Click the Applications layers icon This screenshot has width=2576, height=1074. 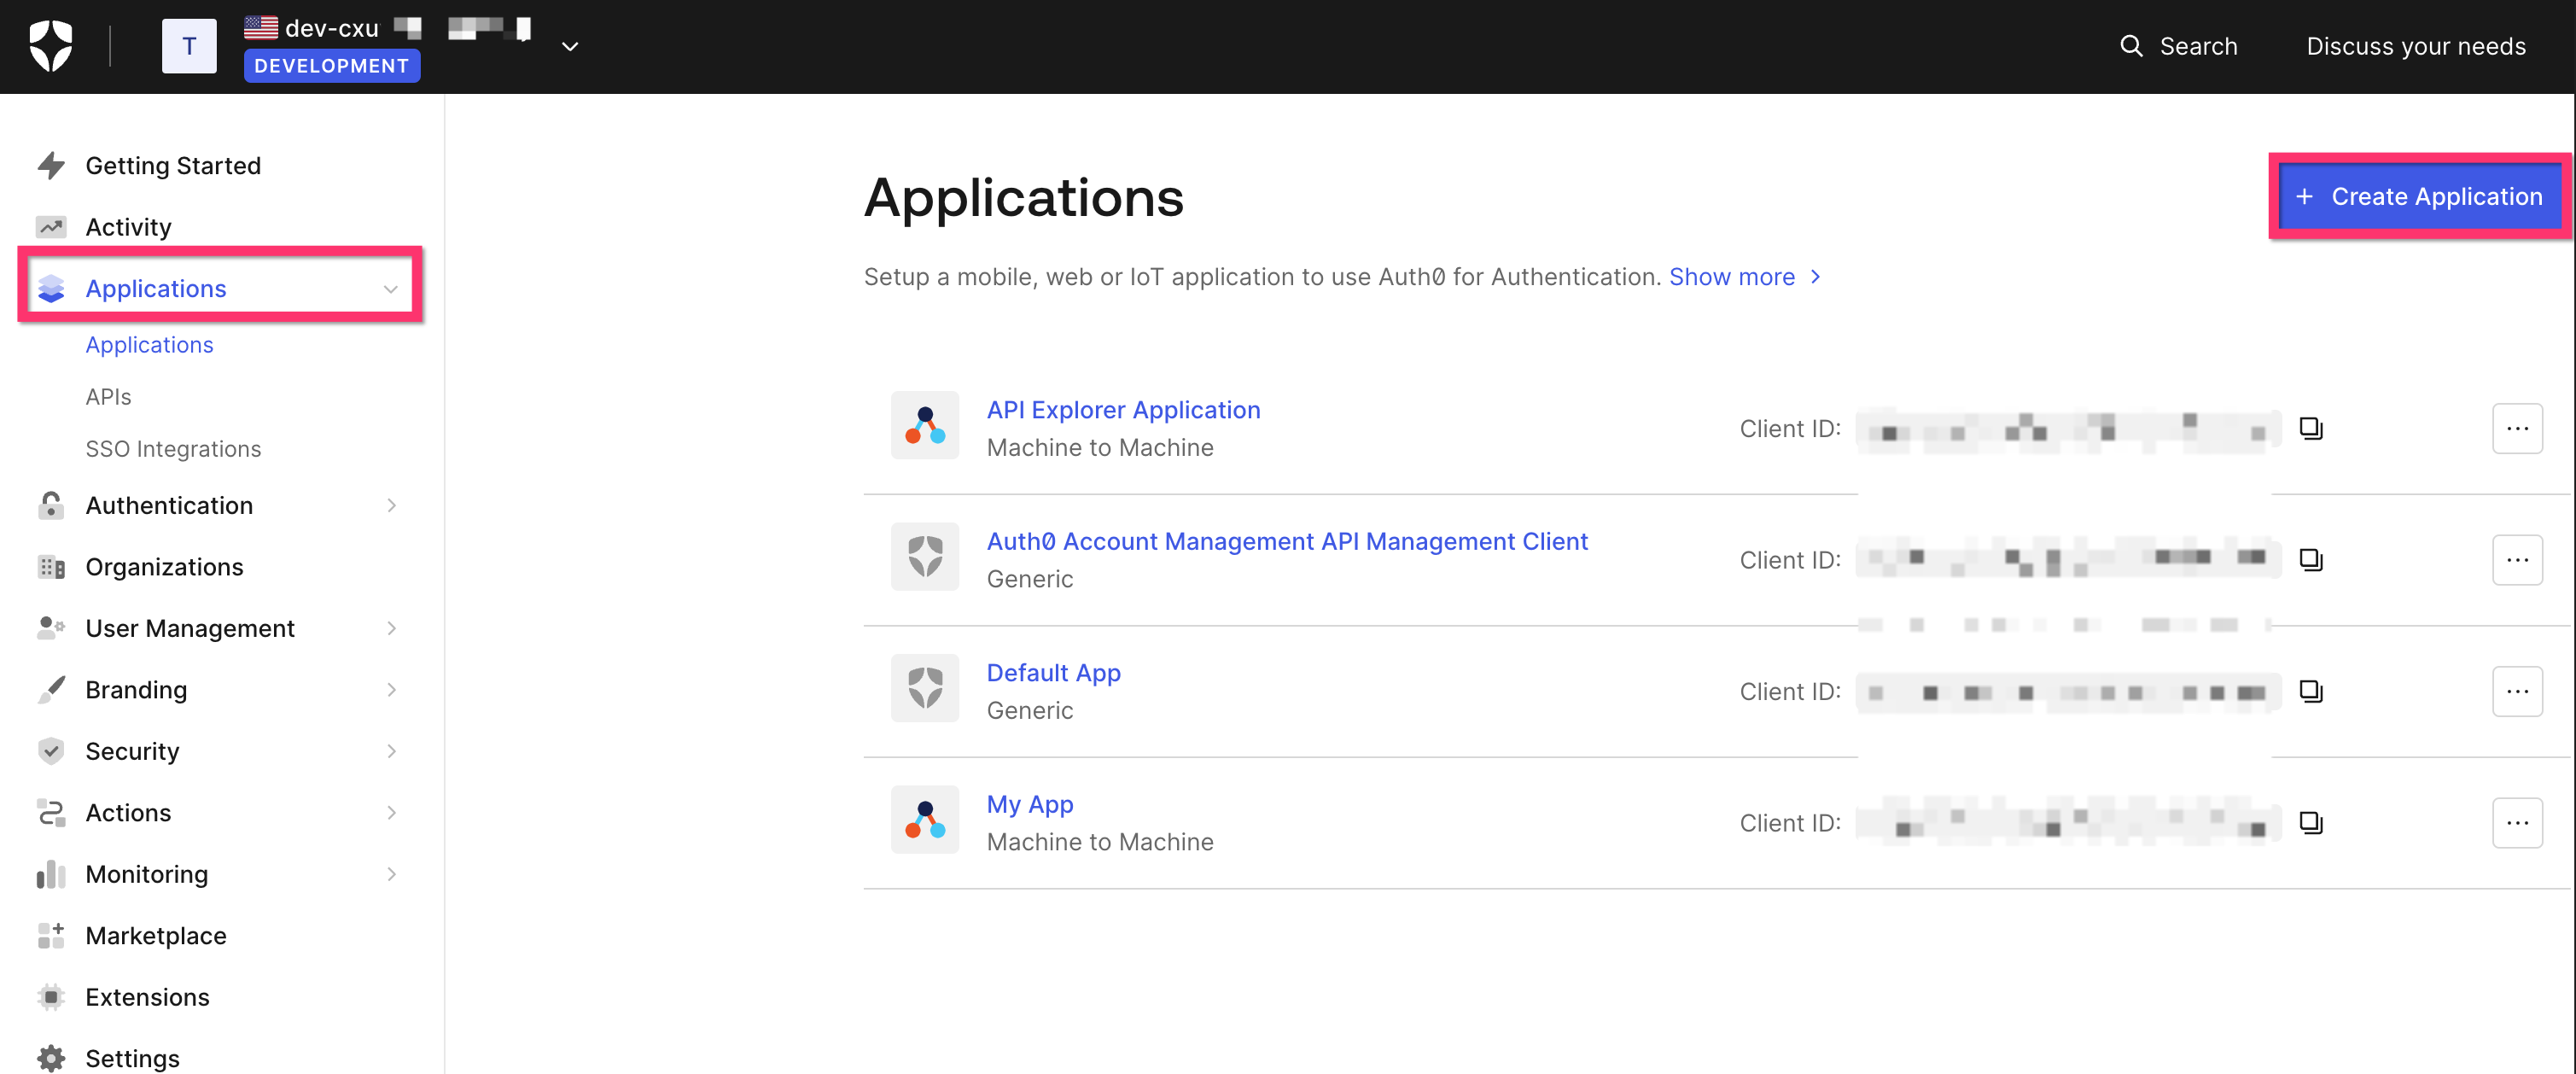pyautogui.click(x=51, y=288)
